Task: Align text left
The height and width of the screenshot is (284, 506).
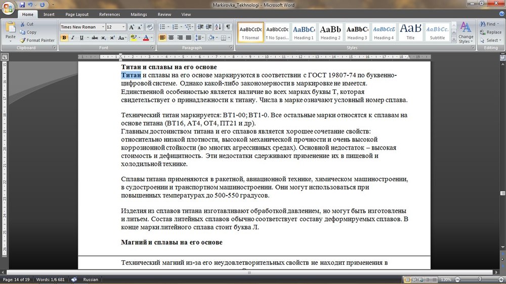Action: [162, 38]
